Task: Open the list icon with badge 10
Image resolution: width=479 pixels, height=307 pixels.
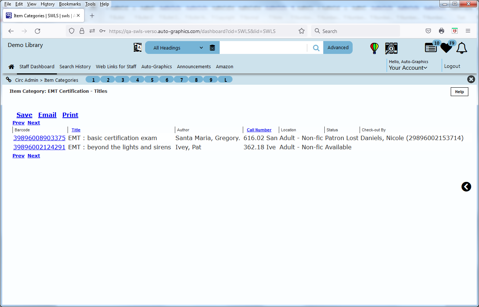Action: coord(431,48)
